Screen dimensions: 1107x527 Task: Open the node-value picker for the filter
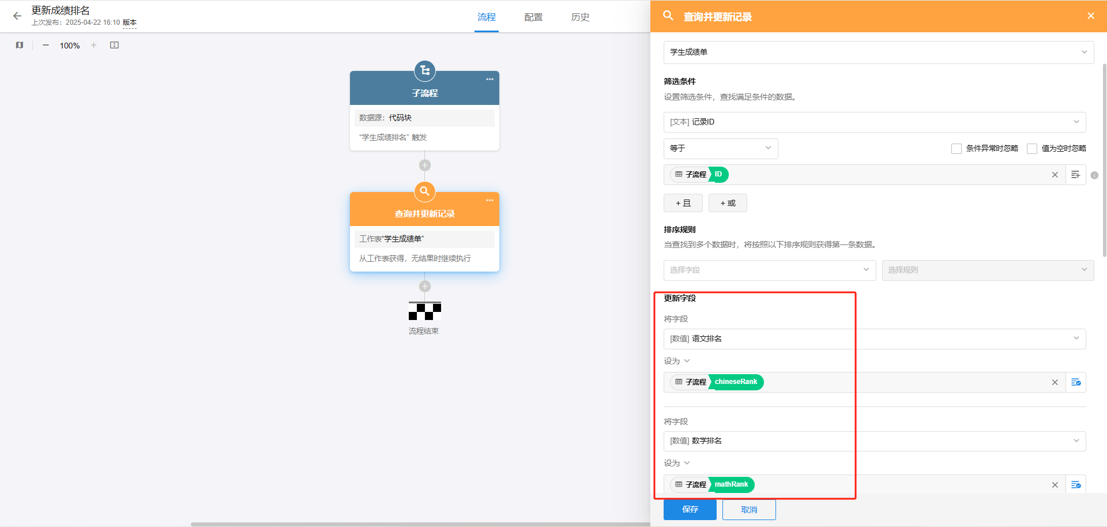(x=1076, y=175)
